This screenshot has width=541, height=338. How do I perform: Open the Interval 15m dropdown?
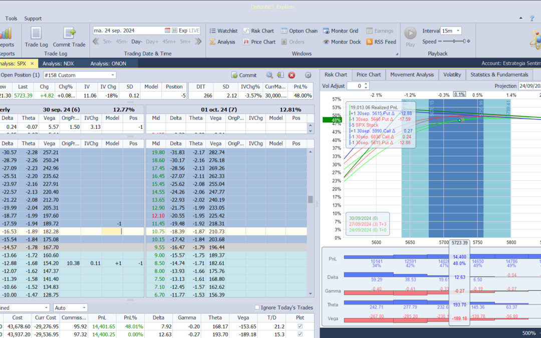click(458, 31)
